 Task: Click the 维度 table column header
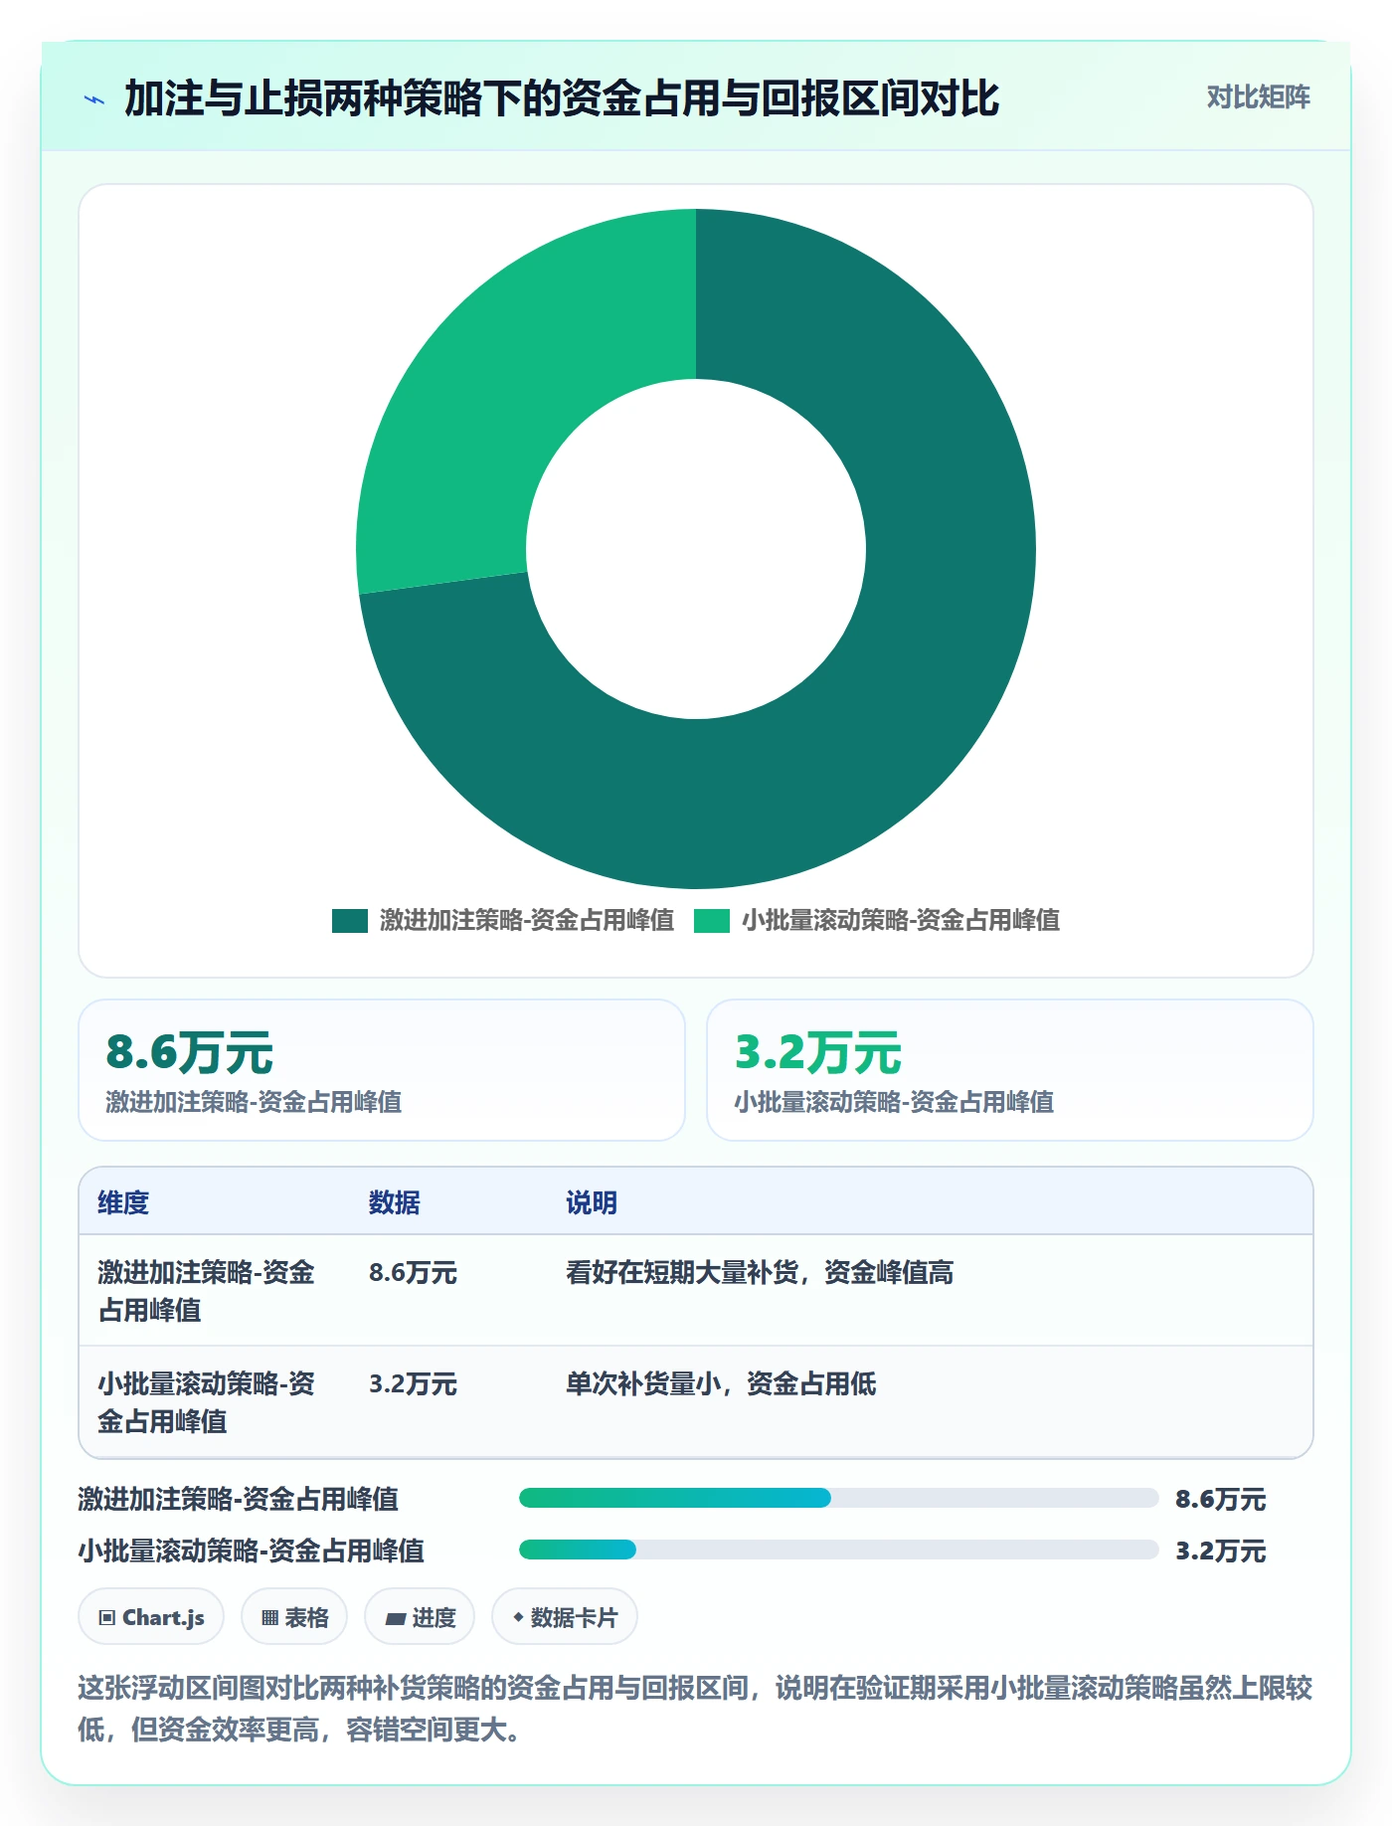click(123, 1202)
